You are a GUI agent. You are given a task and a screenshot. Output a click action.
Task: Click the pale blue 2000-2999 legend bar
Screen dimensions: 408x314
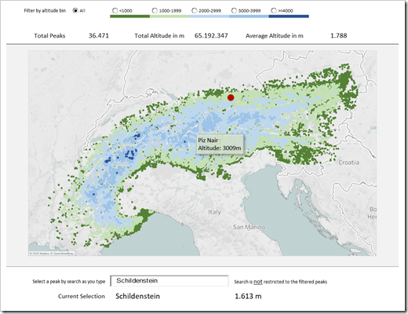click(x=209, y=16)
